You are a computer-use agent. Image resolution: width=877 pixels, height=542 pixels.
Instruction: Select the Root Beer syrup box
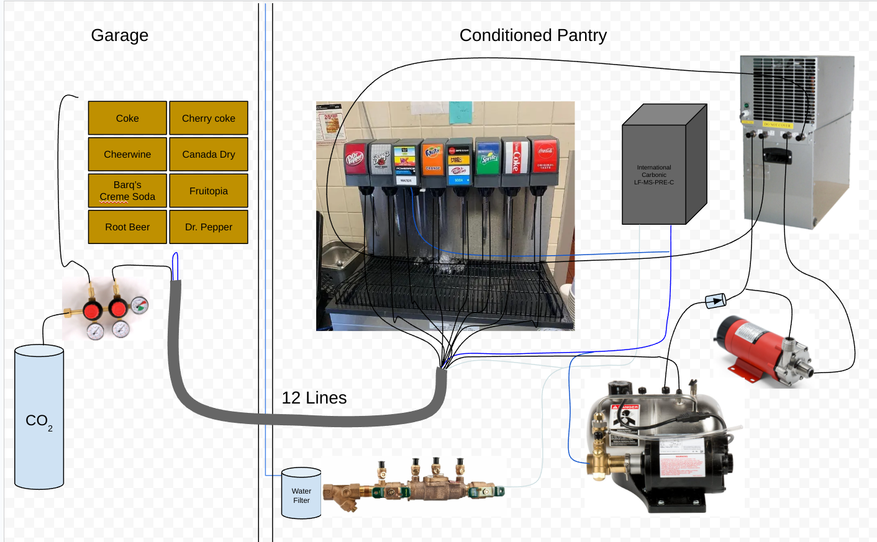[x=127, y=227]
